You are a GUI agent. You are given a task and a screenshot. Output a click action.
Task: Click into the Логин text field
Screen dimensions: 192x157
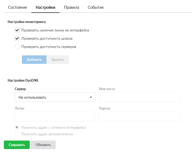(55, 116)
